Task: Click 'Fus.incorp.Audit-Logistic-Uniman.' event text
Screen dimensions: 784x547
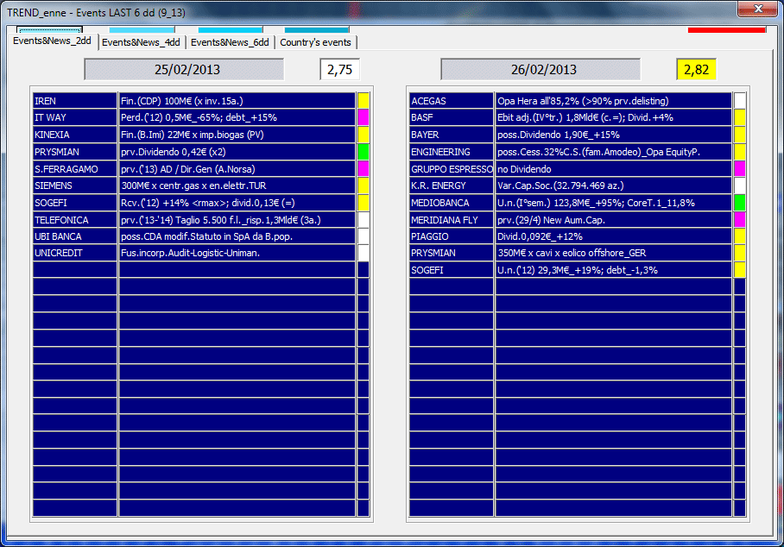Action: [x=190, y=253]
